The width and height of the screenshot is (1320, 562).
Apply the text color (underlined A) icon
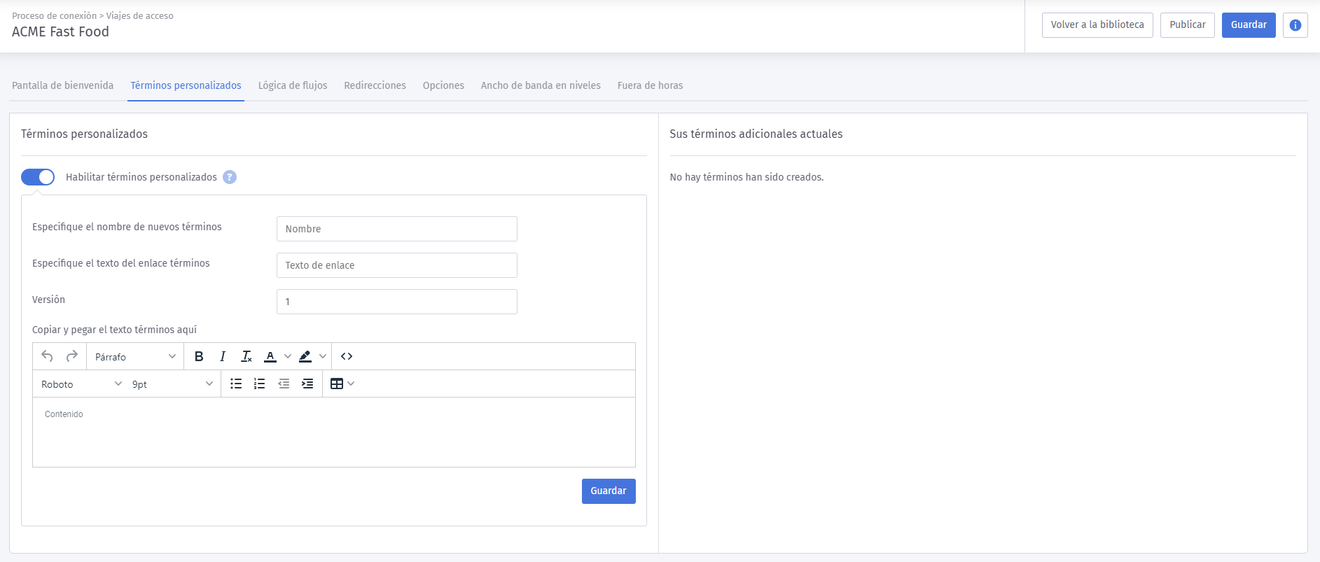pyautogui.click(x=270, y=356)
